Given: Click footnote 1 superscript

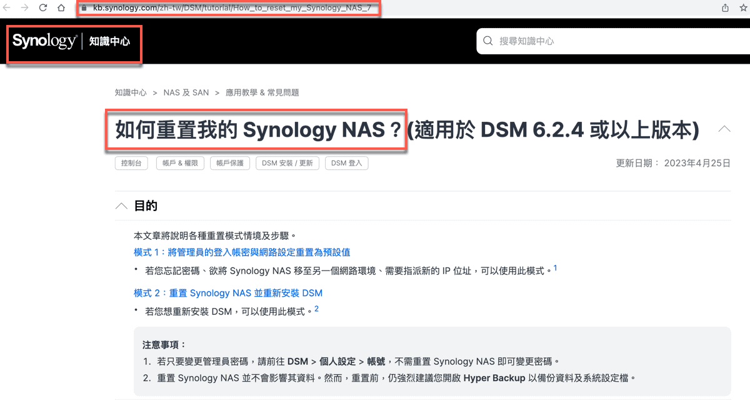Looking at the screenshot, I should click(555, 269).
